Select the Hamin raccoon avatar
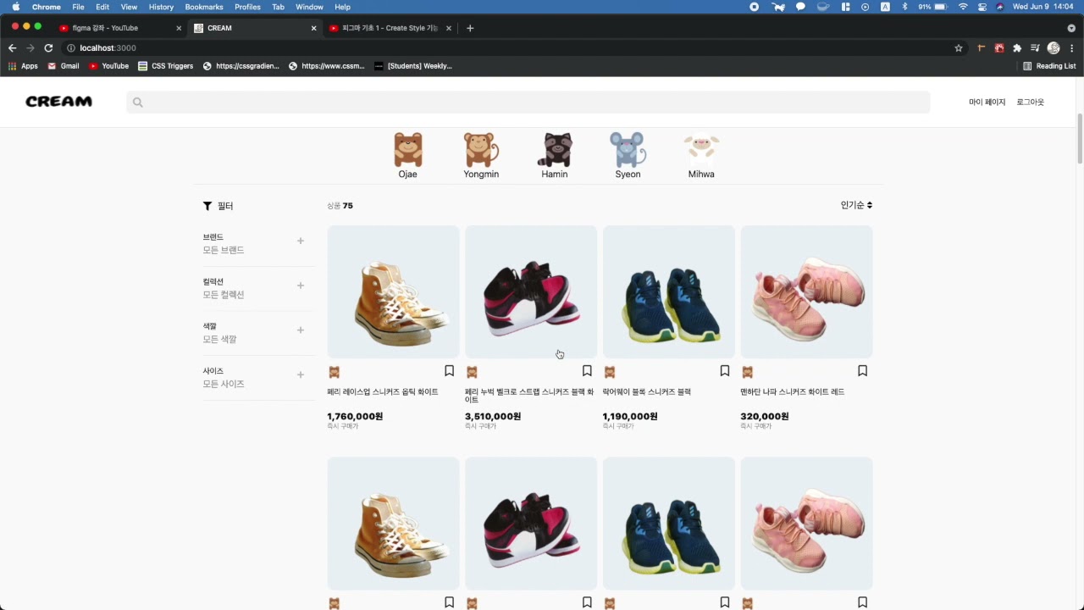The width and height of the screenshot is (1084, 610). tap(555, 151)
